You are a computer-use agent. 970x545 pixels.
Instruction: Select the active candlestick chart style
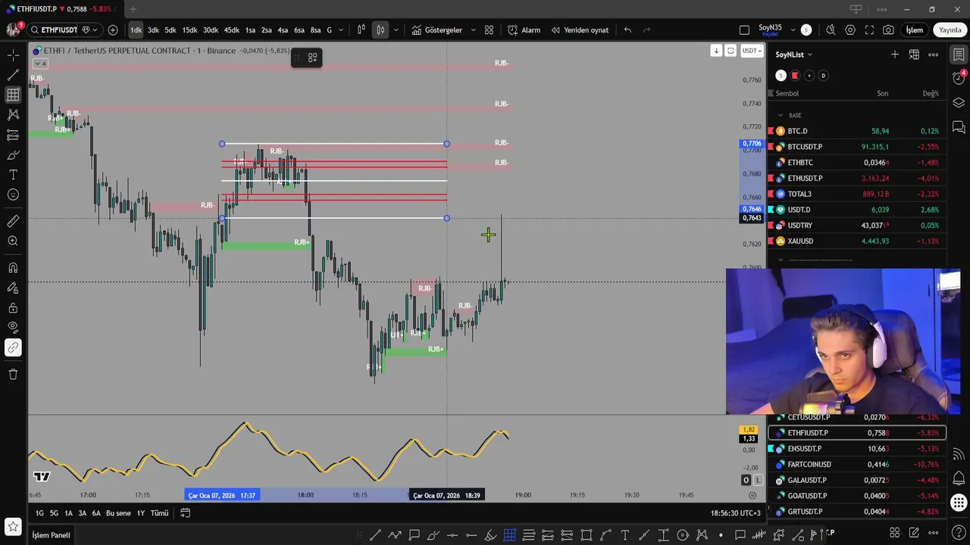coord(380,30)
